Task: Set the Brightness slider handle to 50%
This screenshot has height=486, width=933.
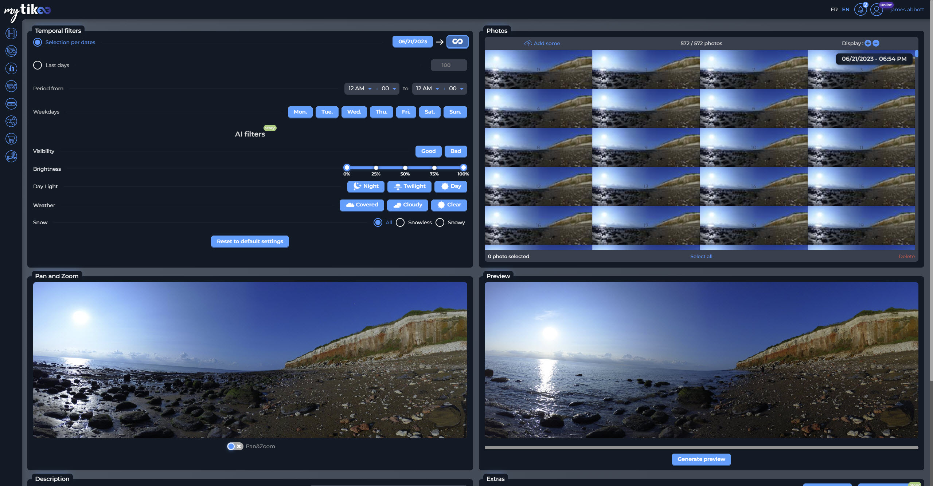Action: (405, 167)
